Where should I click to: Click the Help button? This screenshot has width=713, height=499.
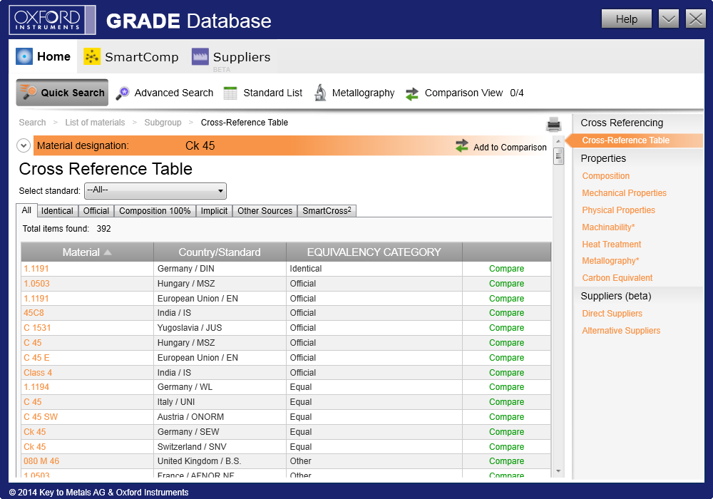click(x=627, y=19)
